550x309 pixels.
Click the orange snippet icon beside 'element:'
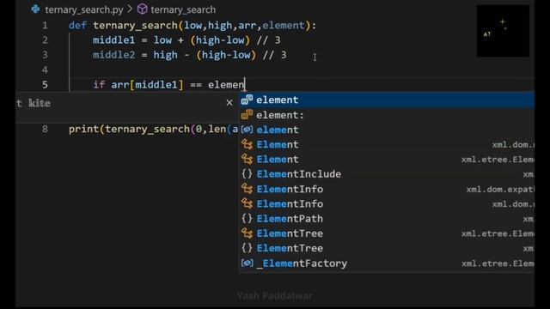(x=247, y=114)
